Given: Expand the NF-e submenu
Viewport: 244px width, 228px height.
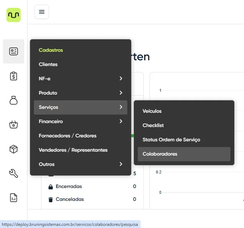Looking at the screenshot, I should pos(80,78).
